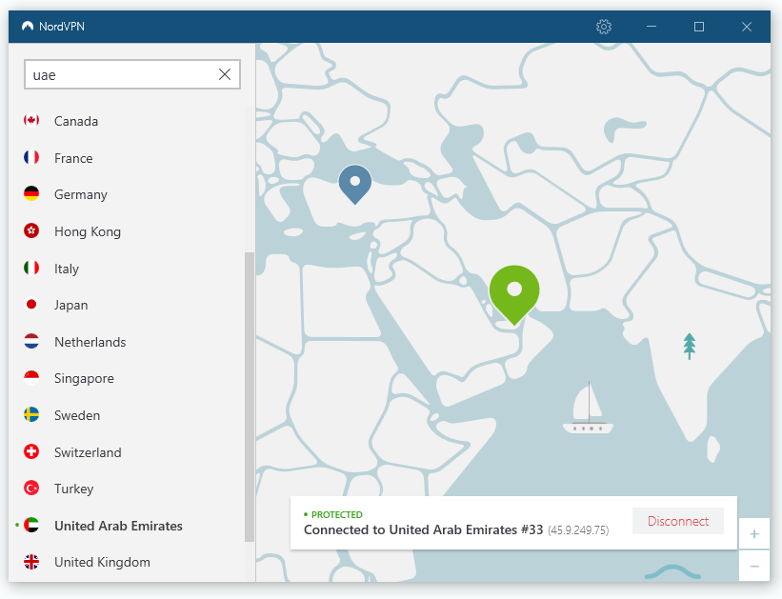Screen dimensions: 782x599
Task: Clear the search field with the X
Action: (225, 73)
